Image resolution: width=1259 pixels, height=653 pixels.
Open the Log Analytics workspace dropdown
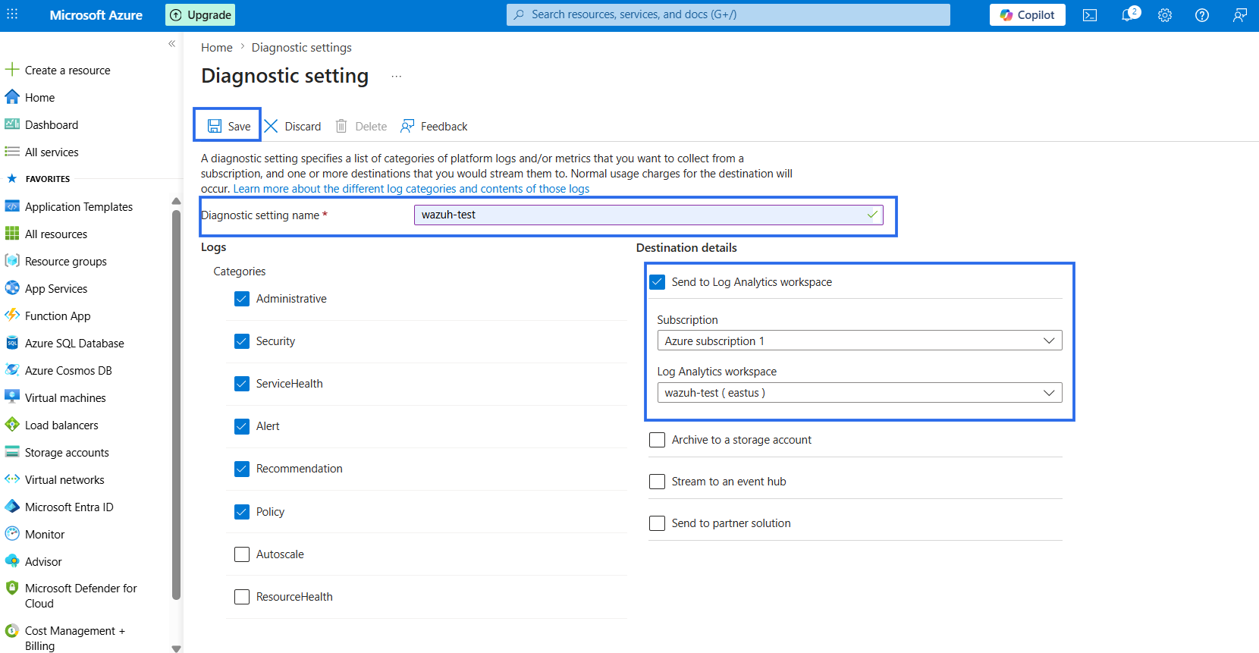coord(859,392)
